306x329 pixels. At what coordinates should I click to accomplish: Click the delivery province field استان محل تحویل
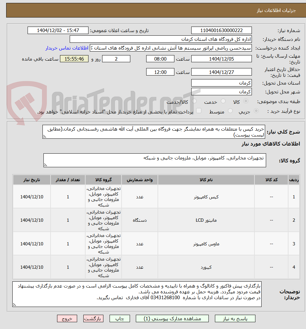tap(221, 83)
